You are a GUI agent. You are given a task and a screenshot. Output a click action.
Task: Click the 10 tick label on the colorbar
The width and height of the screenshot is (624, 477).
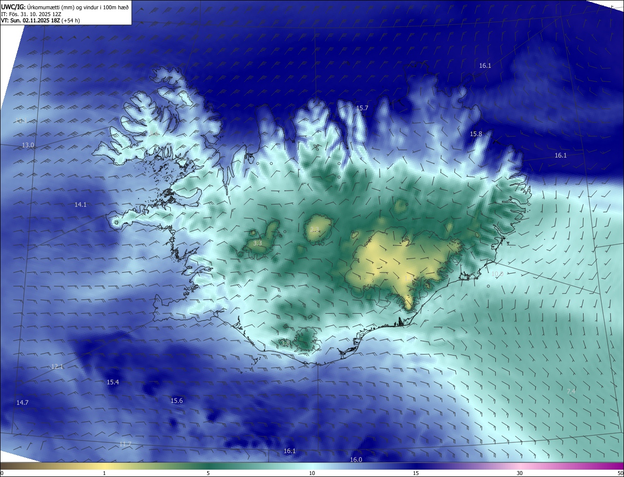click(312, 473)
